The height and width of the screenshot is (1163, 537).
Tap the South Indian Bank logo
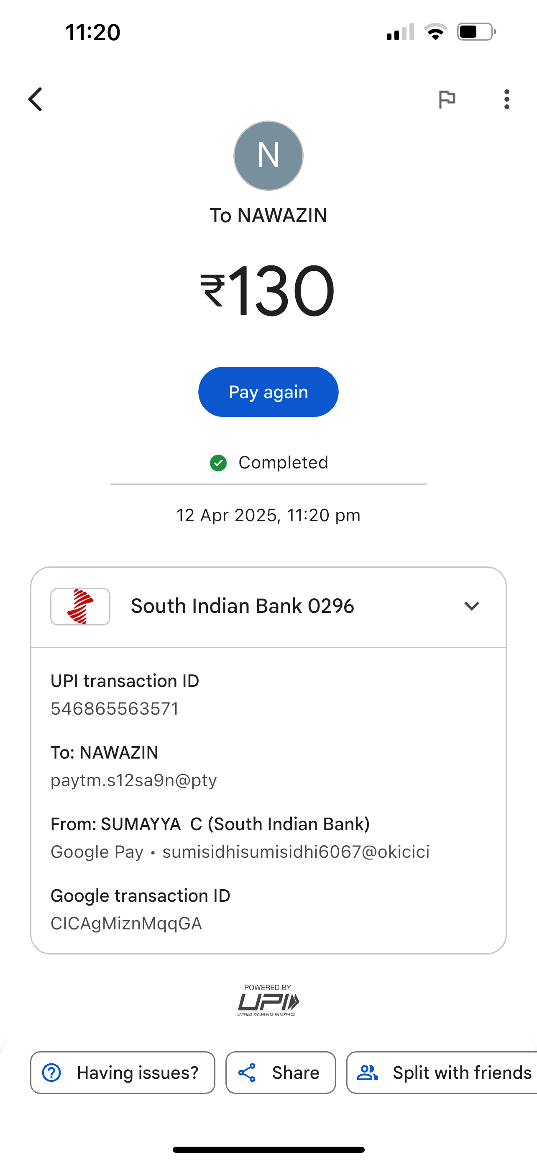point(80,606)
